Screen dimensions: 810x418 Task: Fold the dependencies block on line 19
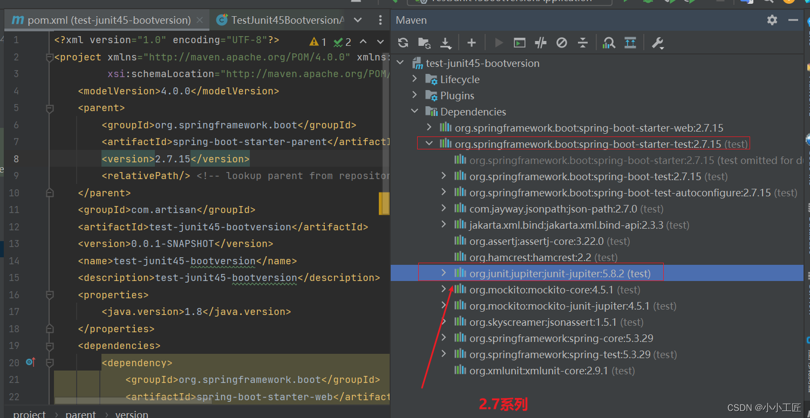tap(50, 346)
